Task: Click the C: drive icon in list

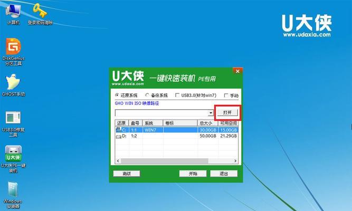Action: (119, 130)
